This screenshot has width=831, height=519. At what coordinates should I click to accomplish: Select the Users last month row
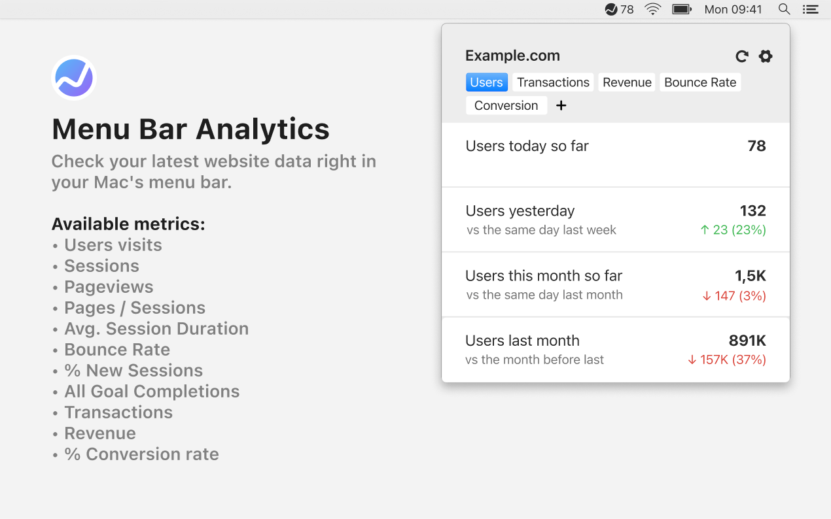[x=616, y=350]
